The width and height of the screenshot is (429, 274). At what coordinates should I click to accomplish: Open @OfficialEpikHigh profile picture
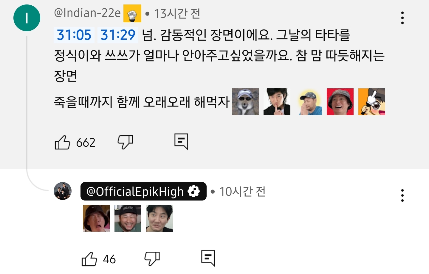(63, 191)
